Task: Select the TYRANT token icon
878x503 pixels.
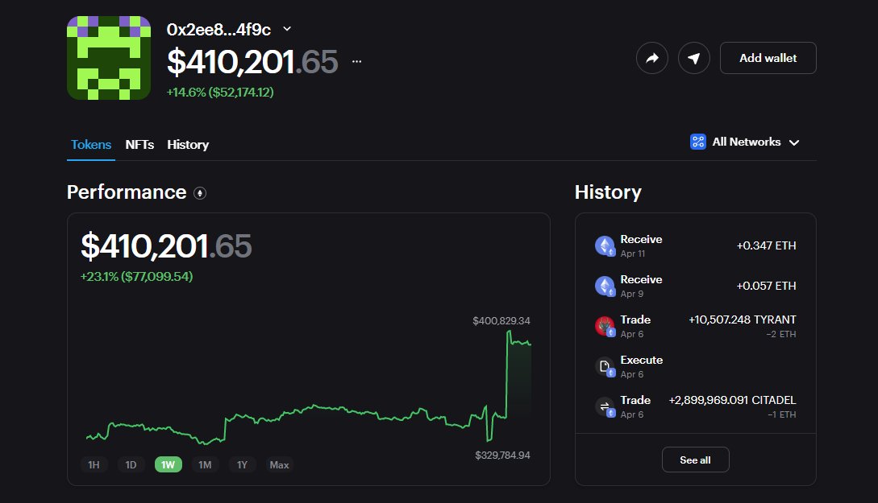Action: click(x=606, y=326)
